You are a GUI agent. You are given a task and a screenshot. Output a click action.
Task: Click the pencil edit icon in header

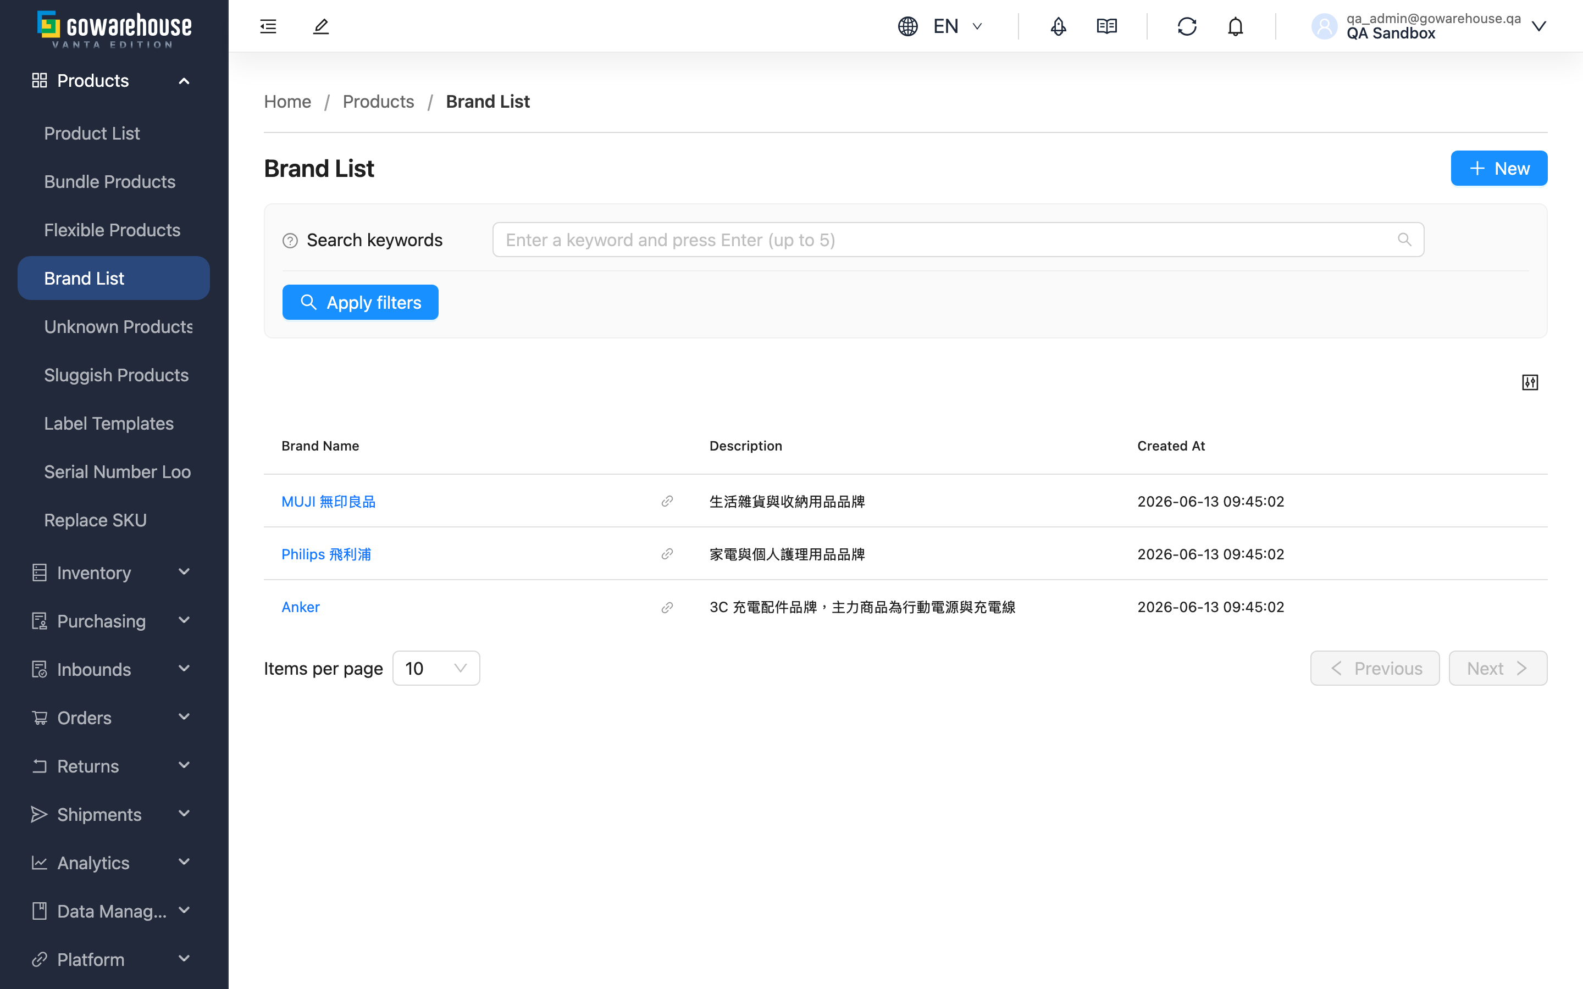320,26
